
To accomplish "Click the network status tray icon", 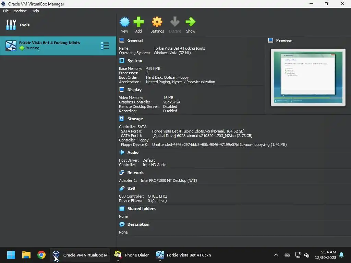I will point(298,255).
